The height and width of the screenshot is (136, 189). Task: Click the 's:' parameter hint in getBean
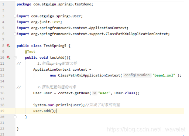pyautogui.click(x=94, y=93)
